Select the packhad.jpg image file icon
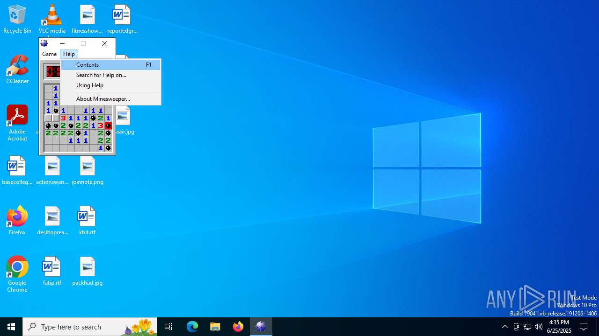Image resolution: width=599 pixels, height=336 pixels. click(x=88, y=272)
